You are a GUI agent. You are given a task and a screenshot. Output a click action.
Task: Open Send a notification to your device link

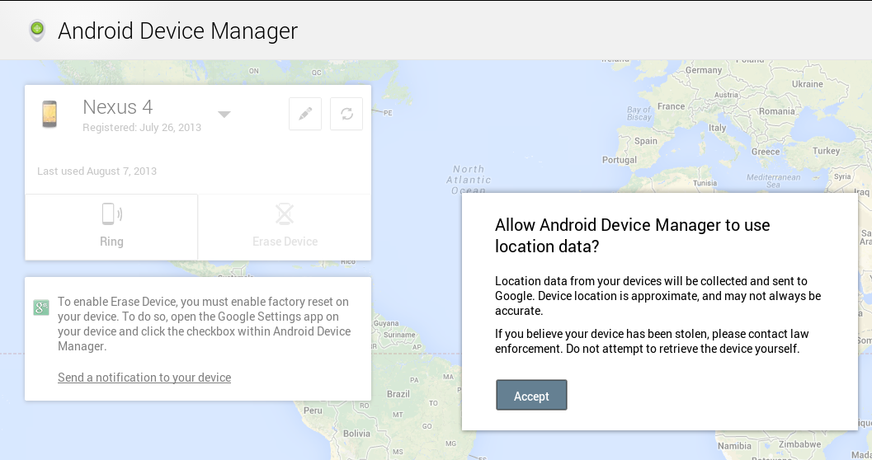[144, 378]
